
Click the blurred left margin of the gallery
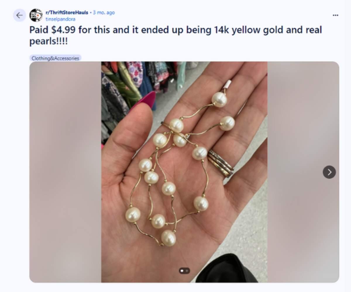tap(65, 172)
